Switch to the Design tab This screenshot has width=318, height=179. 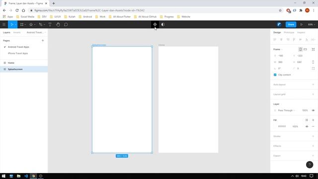[277, 32]
